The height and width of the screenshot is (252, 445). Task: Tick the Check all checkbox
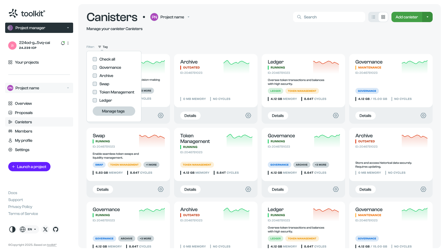95,59
